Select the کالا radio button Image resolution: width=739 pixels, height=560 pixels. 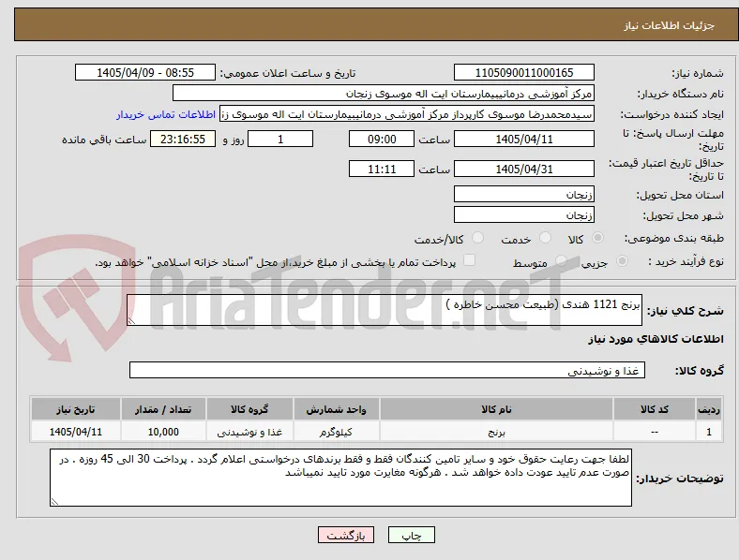597,238
